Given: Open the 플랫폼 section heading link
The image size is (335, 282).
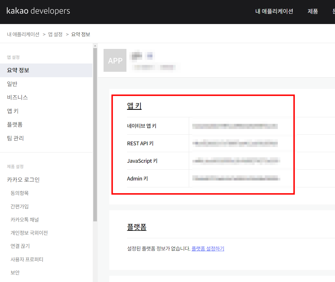Looking at the screenshot, I should pyautogui.click(x=137, y=227).
